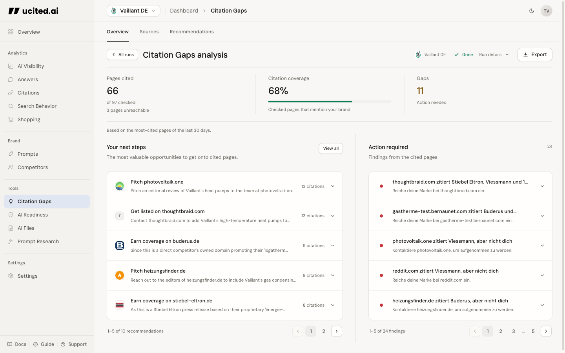Open Overview in the sidebar
The height and width of the screenshot is (353, 565).
click(x=47, y=32)
